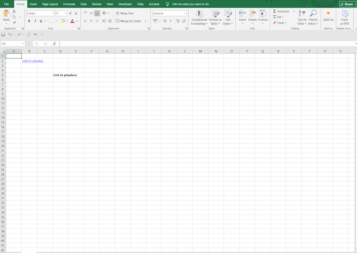Open the Formulas ribbon tab
The width and height of the screenshot is (357, 253).
coord(69,4)
